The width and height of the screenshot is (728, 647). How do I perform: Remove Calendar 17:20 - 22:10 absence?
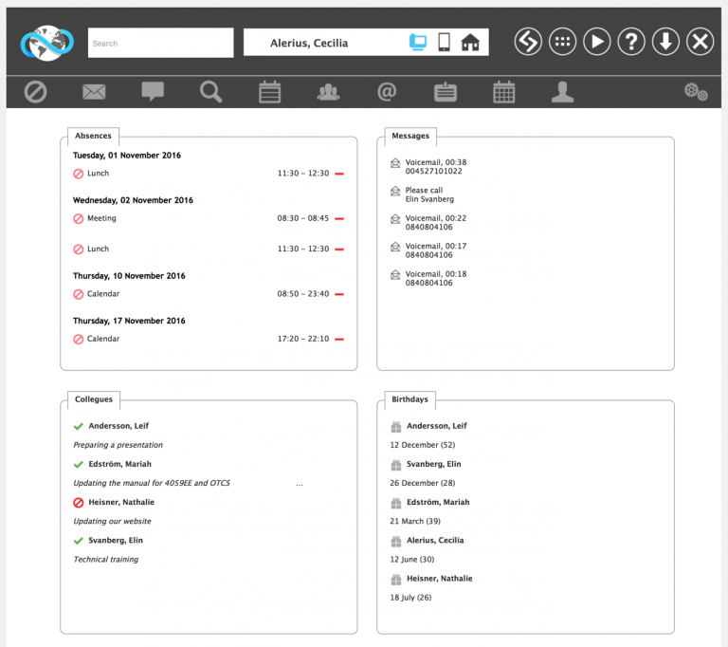(x=339, y=340)
